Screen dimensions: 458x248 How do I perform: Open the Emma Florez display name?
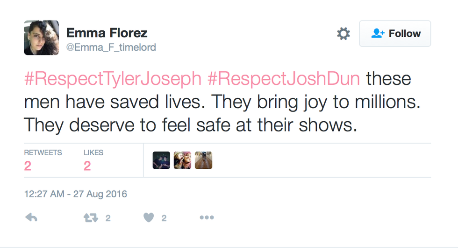coord(107,33)
